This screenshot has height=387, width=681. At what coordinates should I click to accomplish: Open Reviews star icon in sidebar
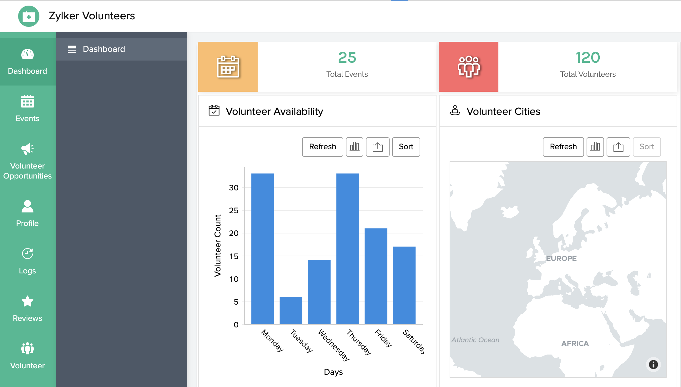pyautogui.click(x=28, y=301)
